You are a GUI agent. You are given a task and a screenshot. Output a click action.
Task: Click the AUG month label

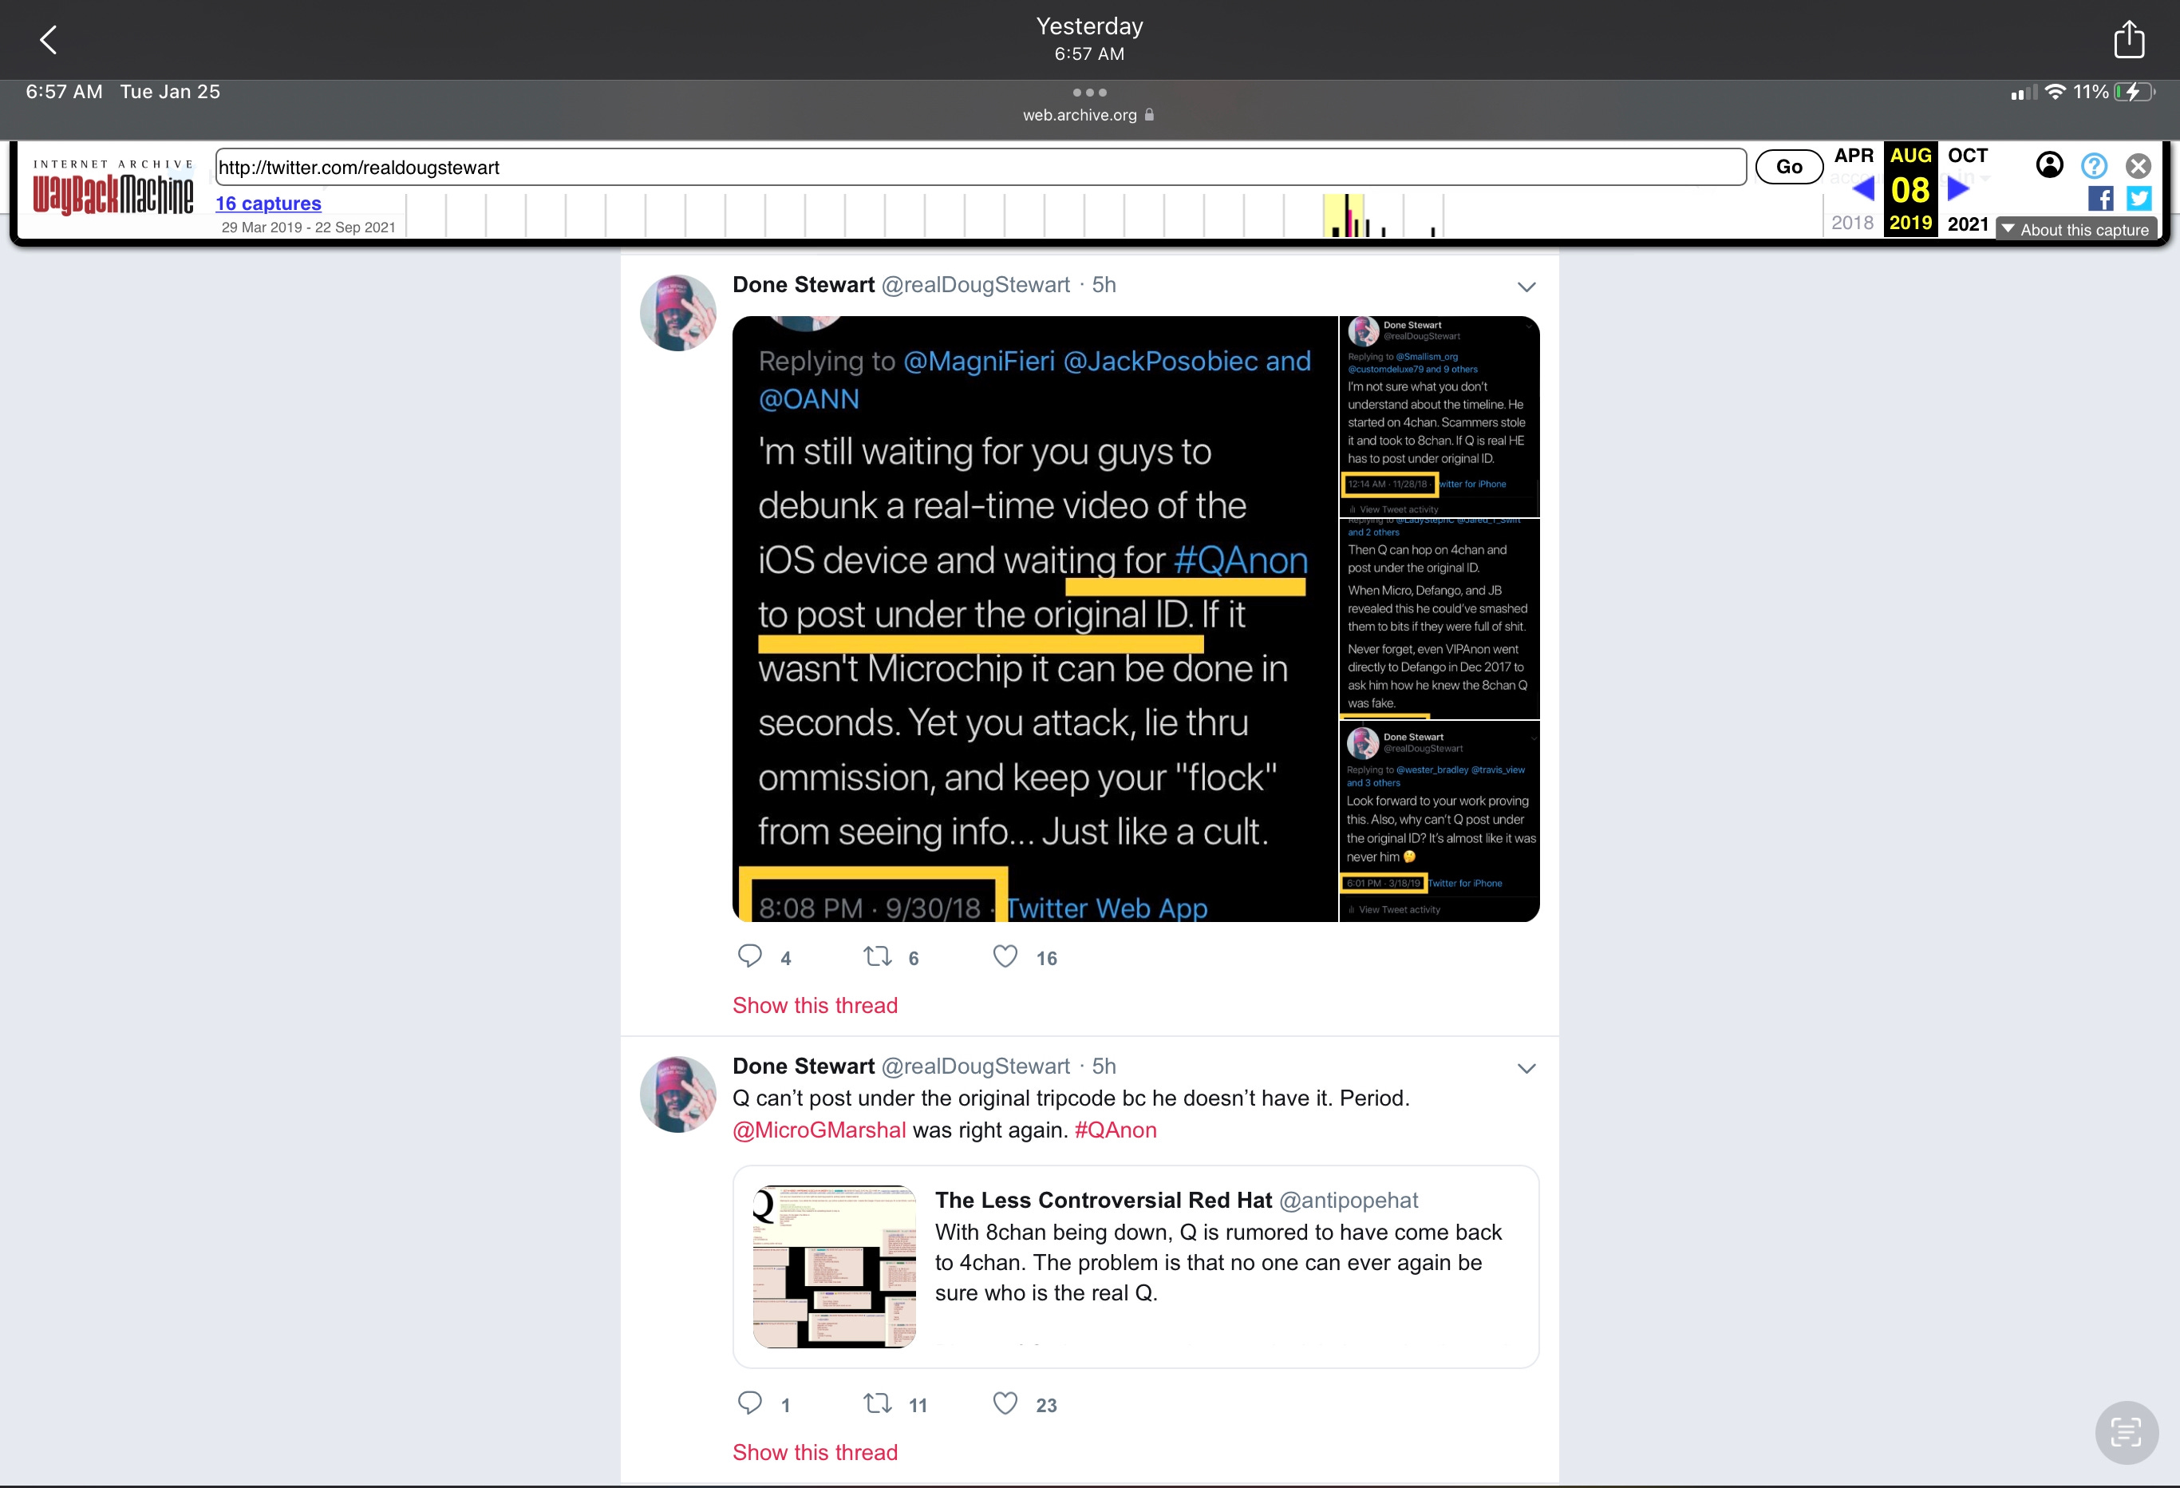pos(1909,156)
